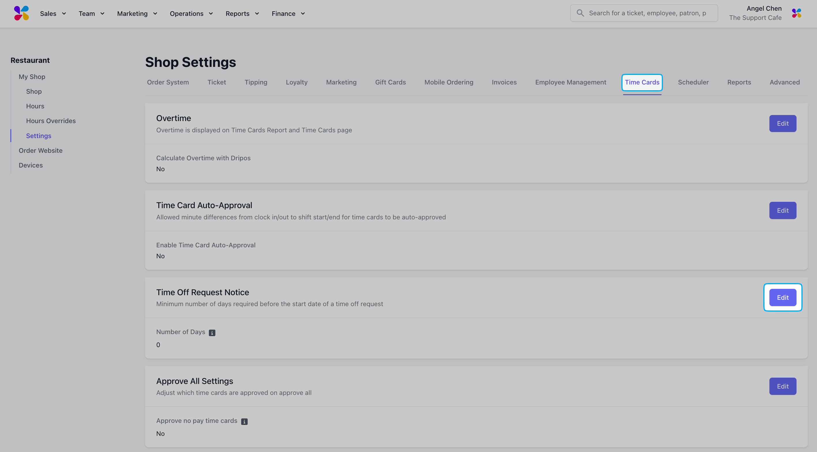
Task: Switch to the Scheduler tab
Action: pos(693,82)
